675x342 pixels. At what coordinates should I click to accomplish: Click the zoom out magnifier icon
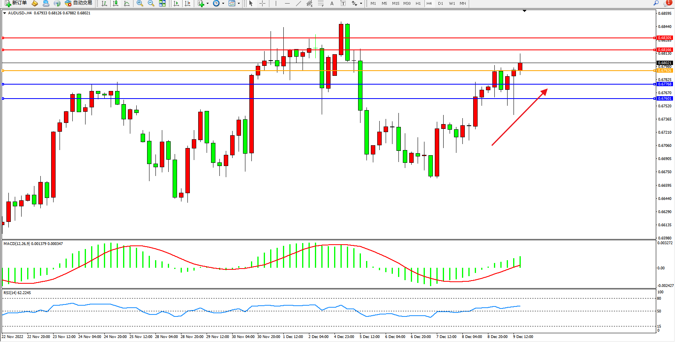[x=151, y=3]
